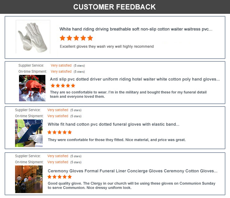The height and width of the screenshot is (198, 230).
Task: Click the Customer Feedback header banner
Action: click(115, 7)
